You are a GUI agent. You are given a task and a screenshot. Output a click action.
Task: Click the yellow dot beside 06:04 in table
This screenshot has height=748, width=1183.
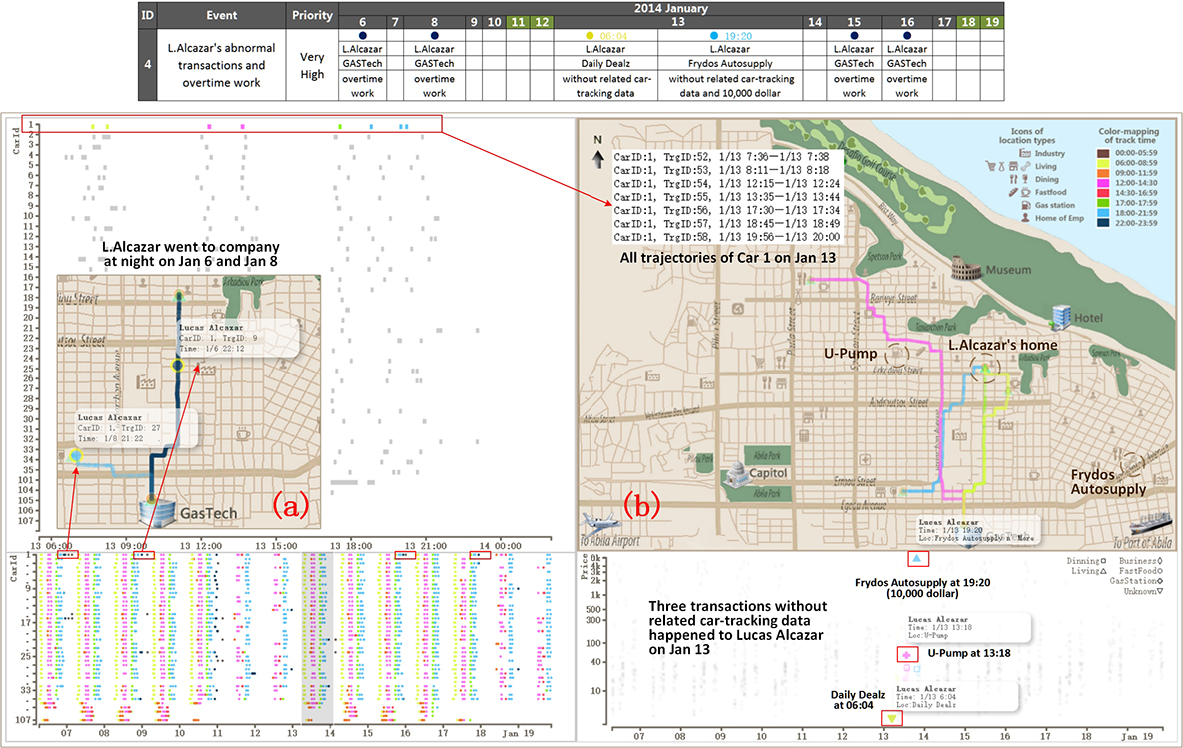click(590, 35)
